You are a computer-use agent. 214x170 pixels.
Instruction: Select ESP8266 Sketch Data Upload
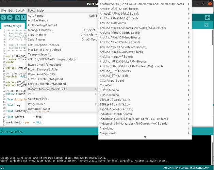[63, 84]
